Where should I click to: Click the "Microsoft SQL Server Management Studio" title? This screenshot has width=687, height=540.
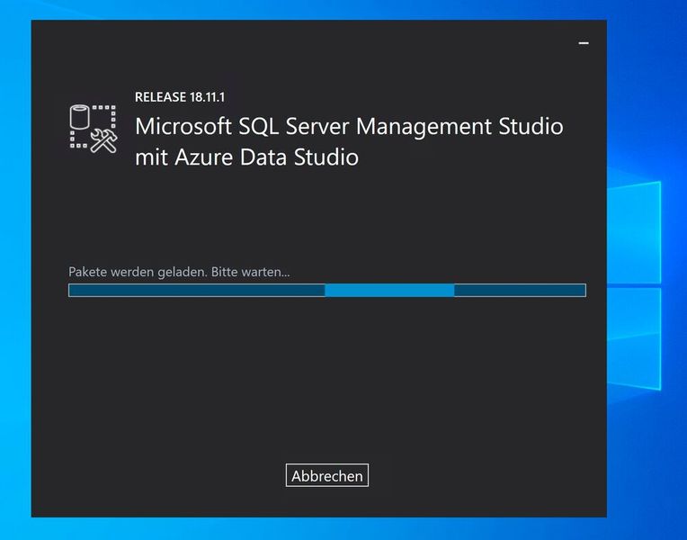tap(349, 127)
